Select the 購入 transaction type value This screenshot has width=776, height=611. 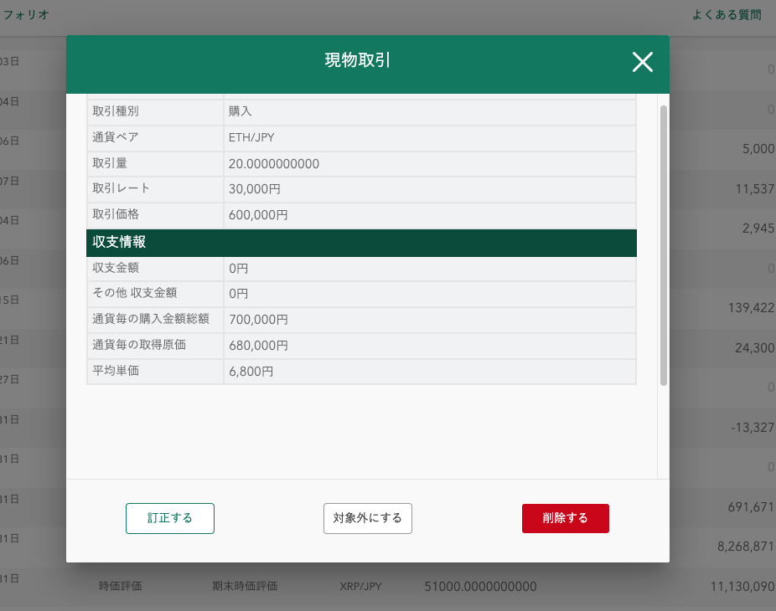[240, 111]
